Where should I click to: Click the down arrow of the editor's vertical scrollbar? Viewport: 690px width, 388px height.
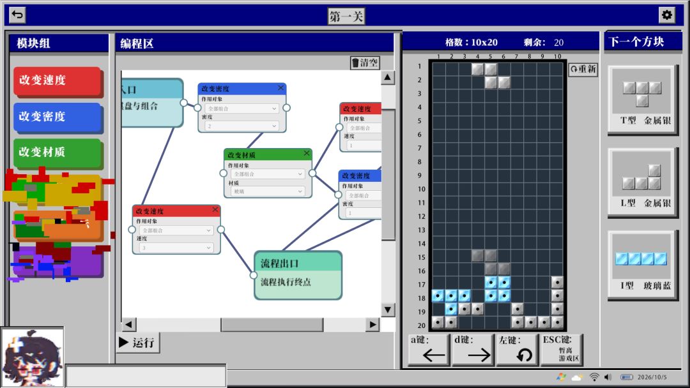coord(387,310)
